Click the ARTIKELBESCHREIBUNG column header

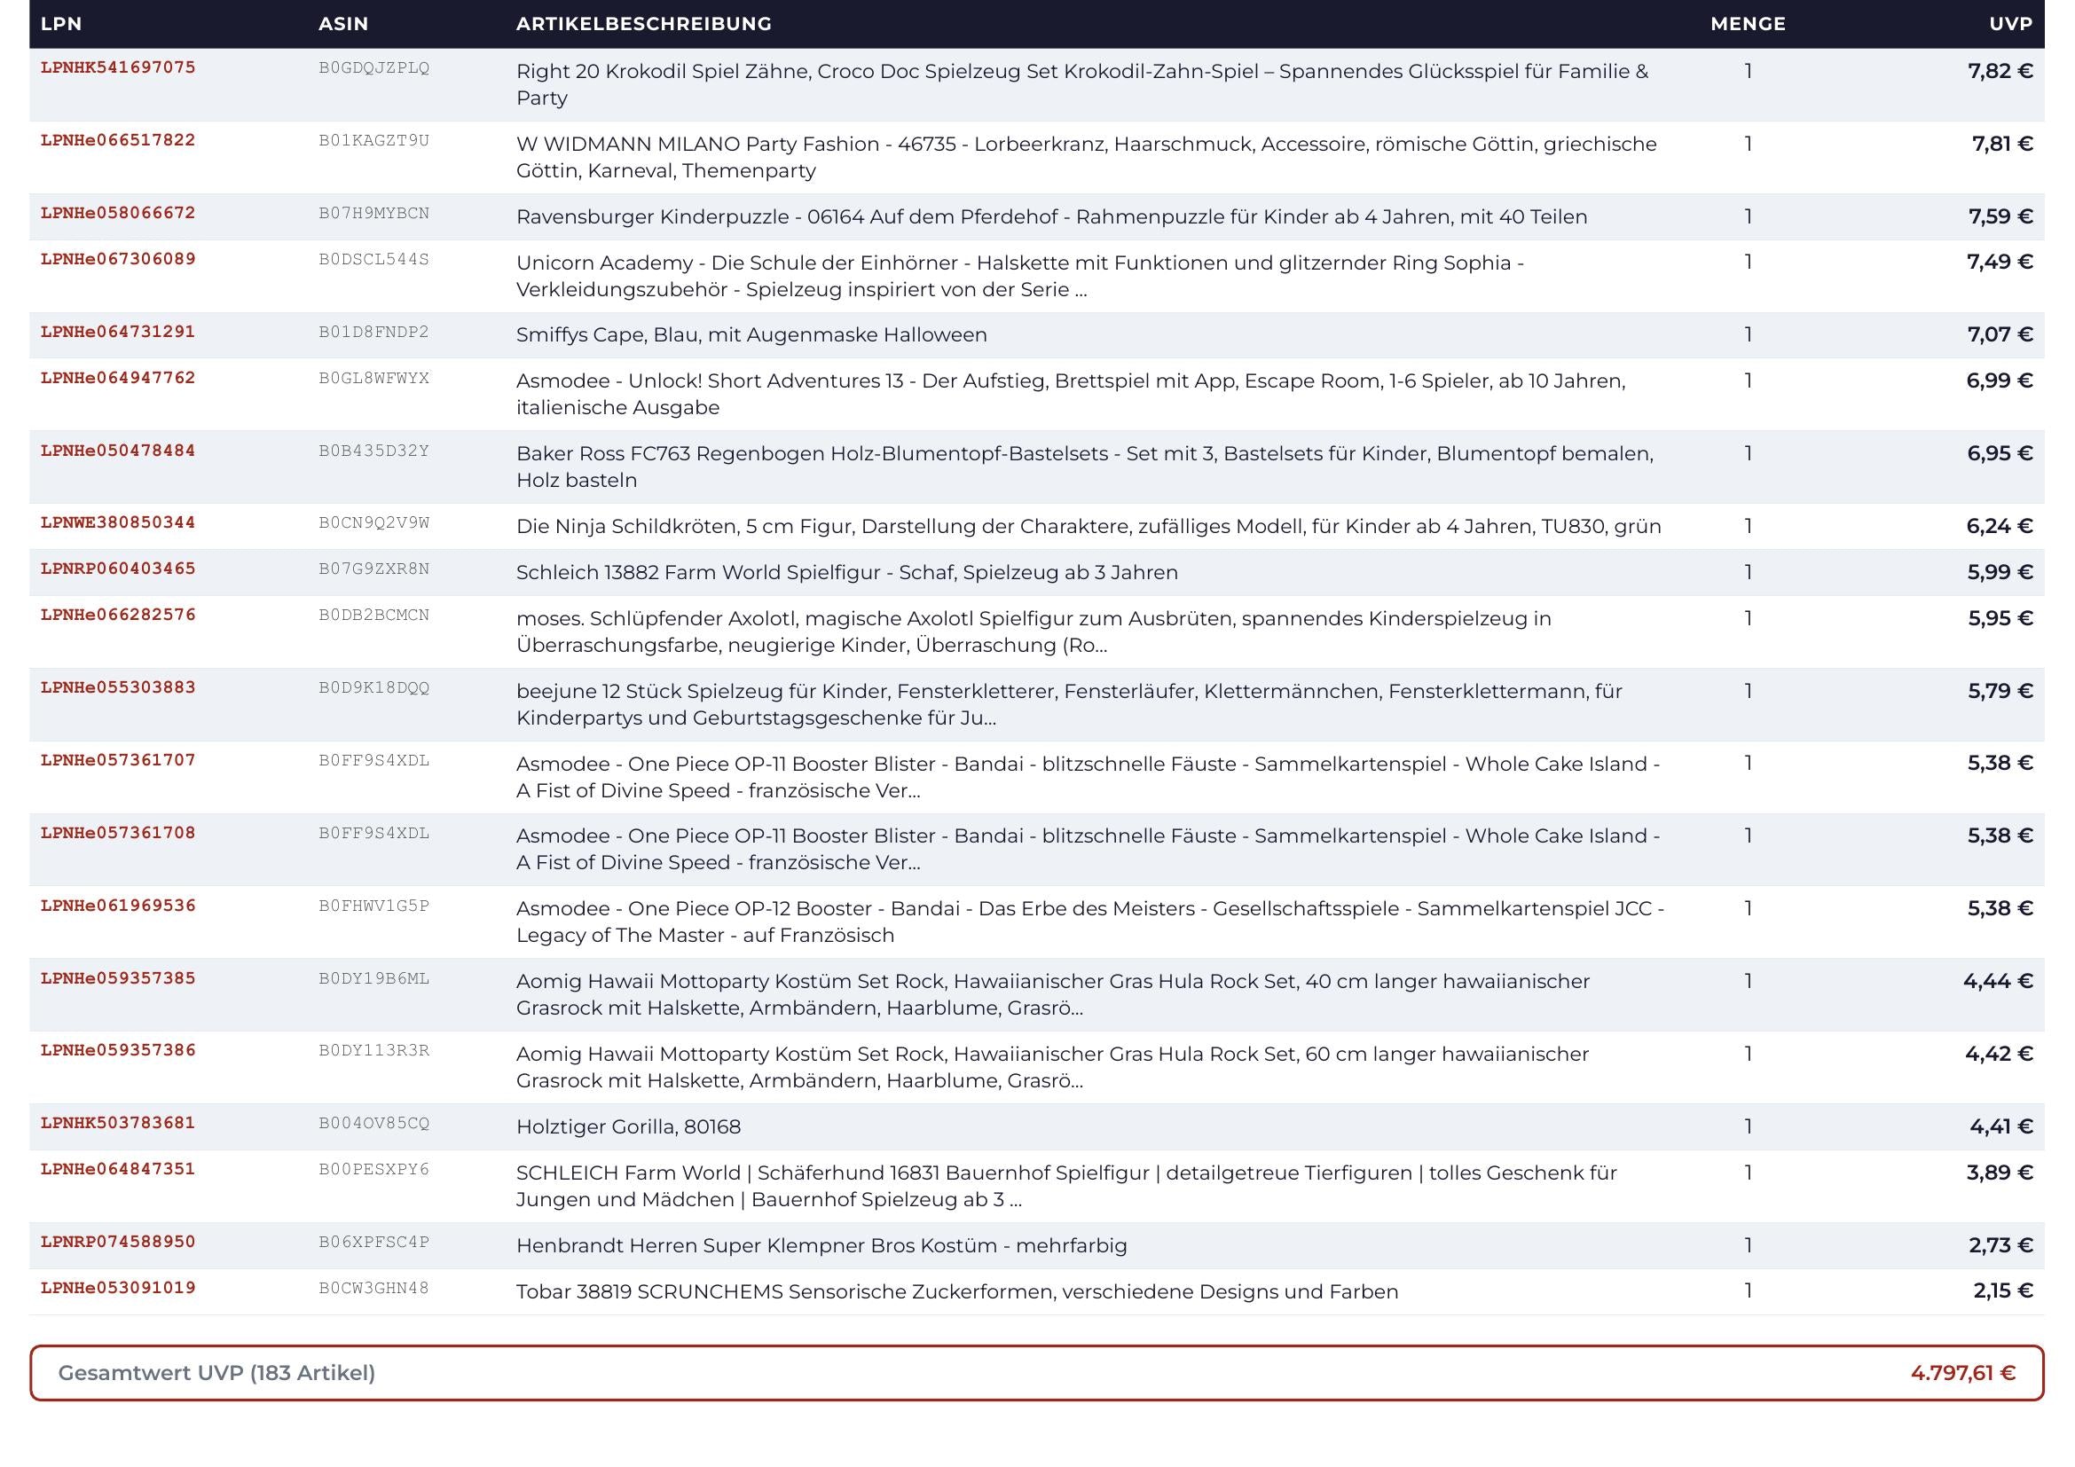(x=643, y=24)
